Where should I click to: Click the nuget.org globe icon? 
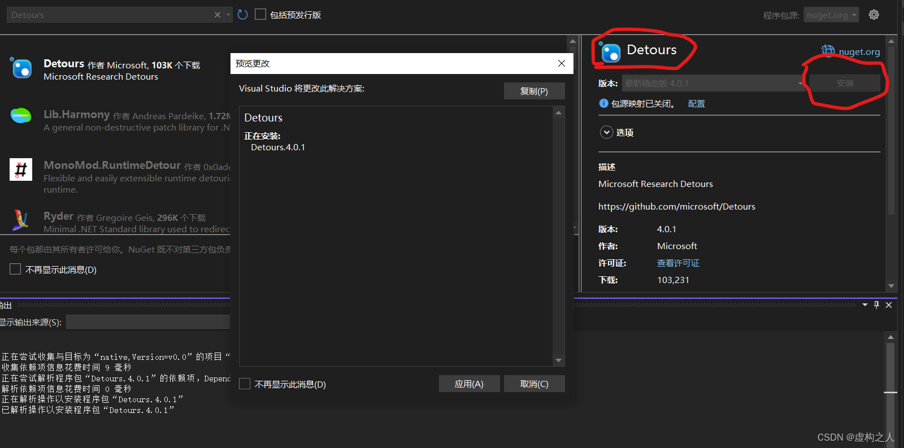click(x=828, y=51)
